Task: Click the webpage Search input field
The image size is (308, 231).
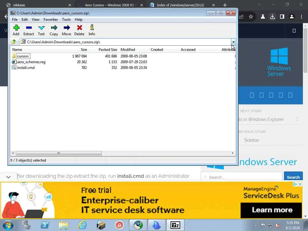Action: 242,177
